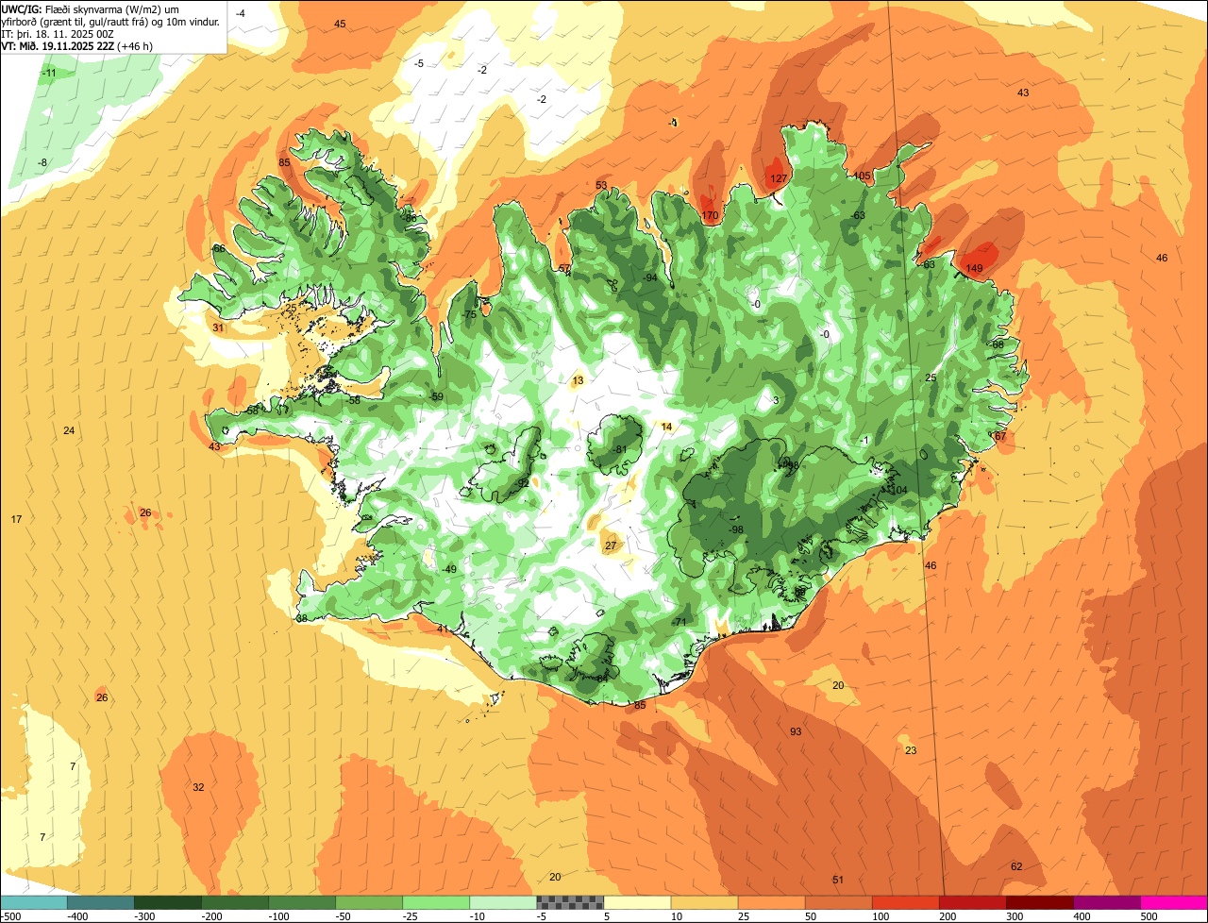Screen dimensions: 1208x923
Task: Click the '13' value in the central highlands
Action: [x=578, y=380]
